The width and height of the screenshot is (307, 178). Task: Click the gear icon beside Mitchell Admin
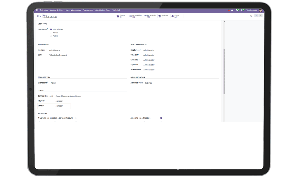[x=56, y=17]
